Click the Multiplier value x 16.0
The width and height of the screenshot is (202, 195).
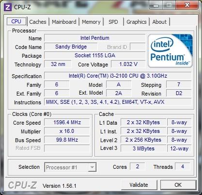click(67, 131)
